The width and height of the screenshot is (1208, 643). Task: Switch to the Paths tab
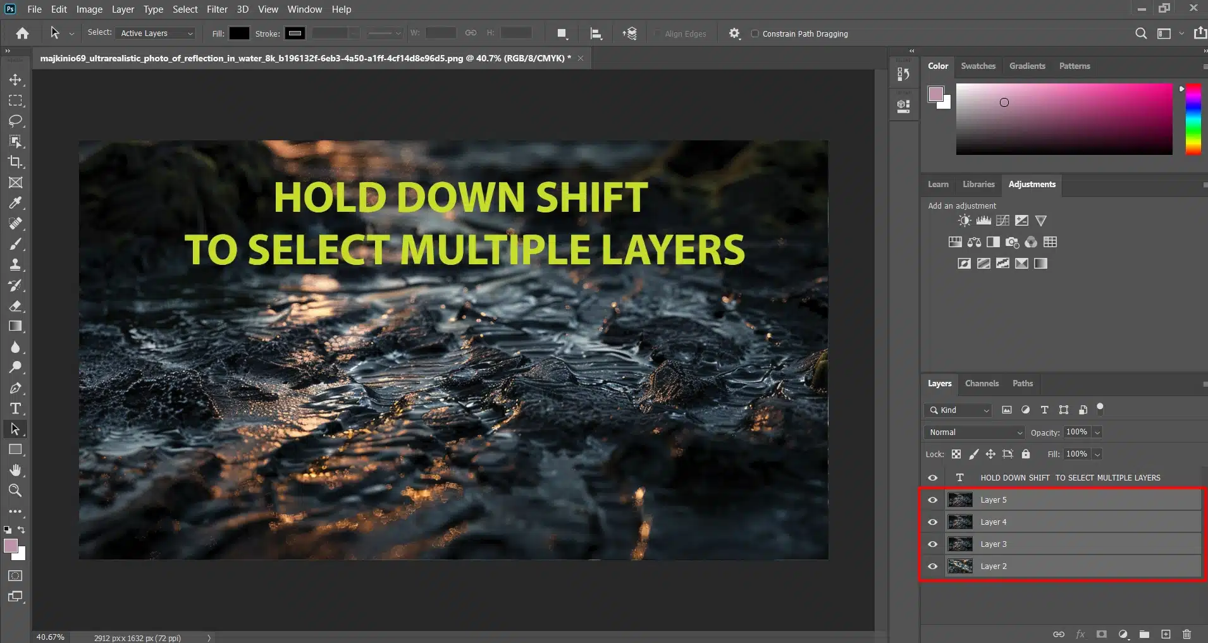1022,383
